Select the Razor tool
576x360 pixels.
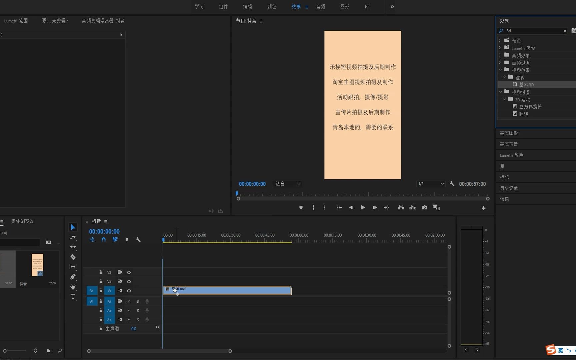pos(73,257)
